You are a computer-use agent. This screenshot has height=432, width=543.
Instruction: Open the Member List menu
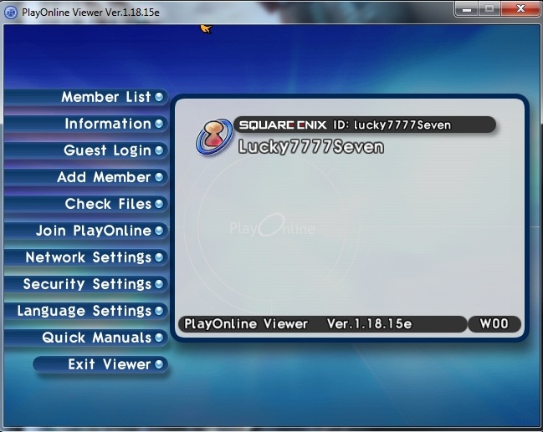pyautogui.click(x=105, y=97)
